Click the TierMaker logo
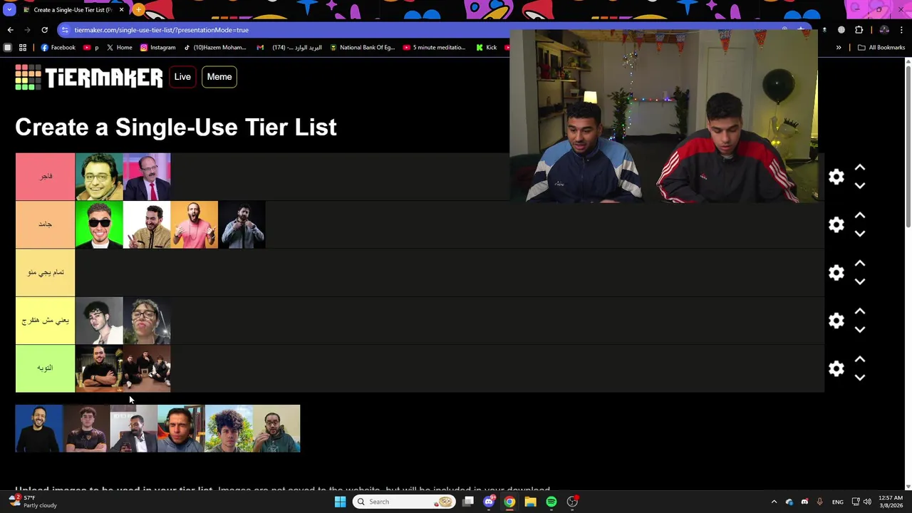 click(x=89, y=77)
